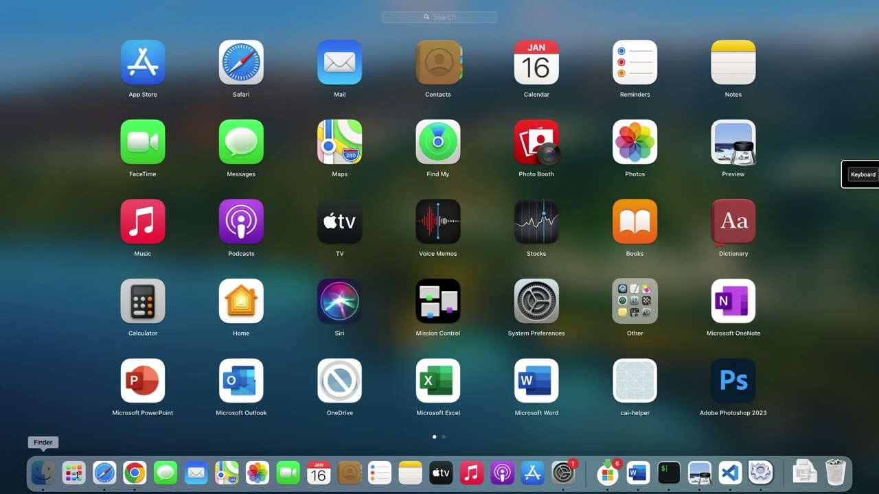Image resolution: width=879 pixels, height=494 pixels.
Task: Focus the Launchpad Search field
Action: (439, 17)
